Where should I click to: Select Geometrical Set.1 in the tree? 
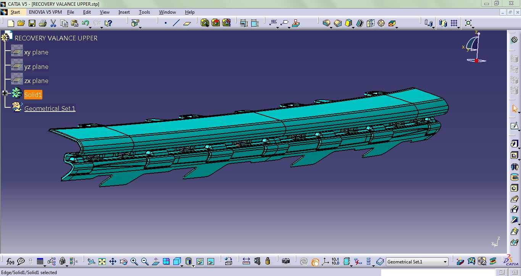[x=50, y=108]
